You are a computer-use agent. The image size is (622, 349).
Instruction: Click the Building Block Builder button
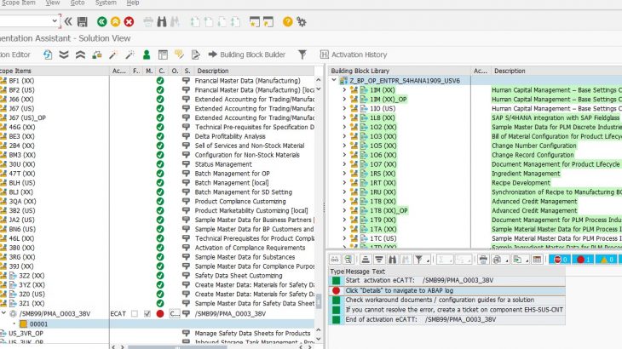pos(247,54)
